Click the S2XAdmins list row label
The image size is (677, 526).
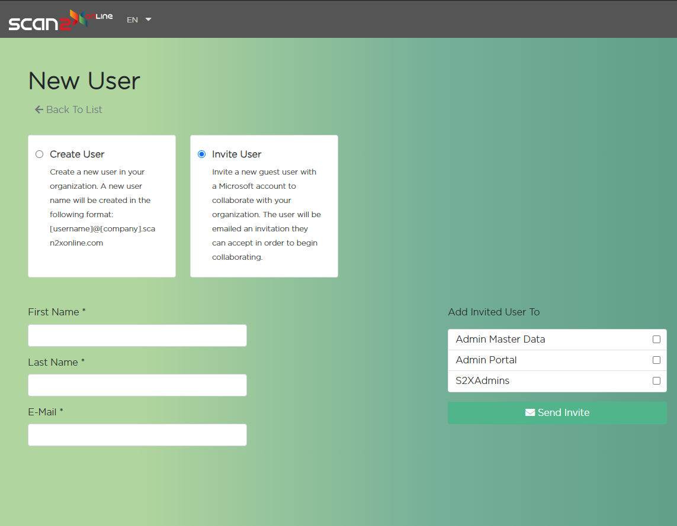(x=483, y=381)
